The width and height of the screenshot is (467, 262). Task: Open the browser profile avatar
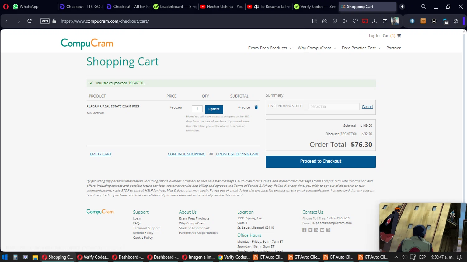(395, 21)
